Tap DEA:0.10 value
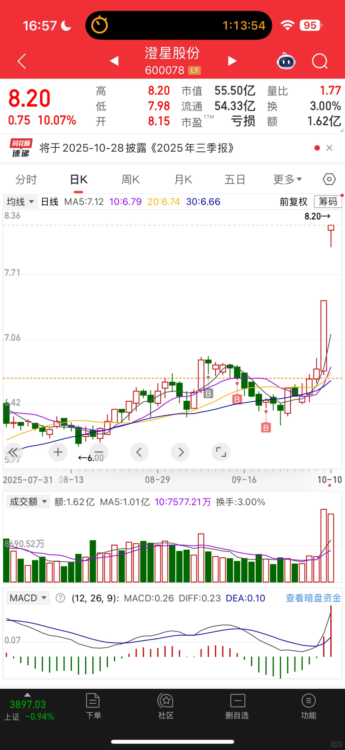The height and width of the screenshot is (750, 345). (x=245, y=598)
